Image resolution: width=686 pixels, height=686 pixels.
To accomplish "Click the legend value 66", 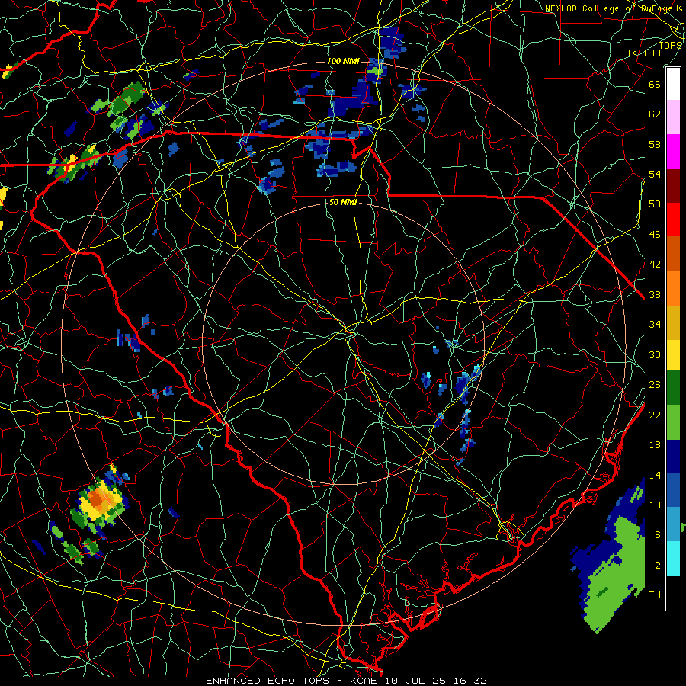I will pos(655,84).
